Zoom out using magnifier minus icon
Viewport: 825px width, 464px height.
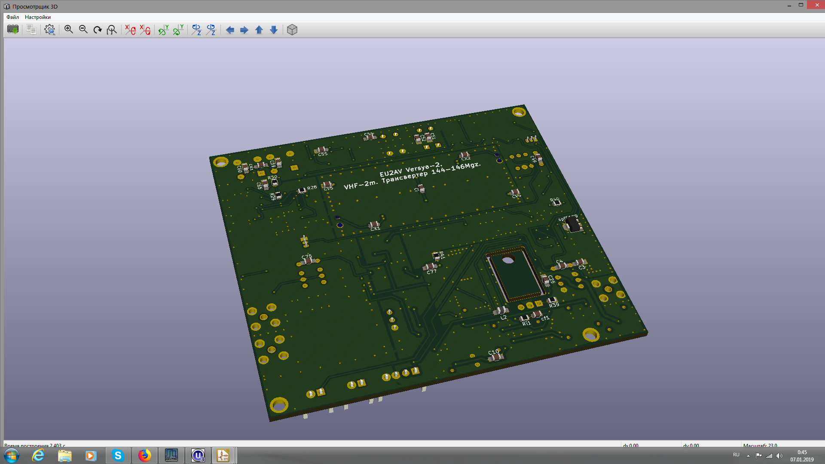click(83, 30)
